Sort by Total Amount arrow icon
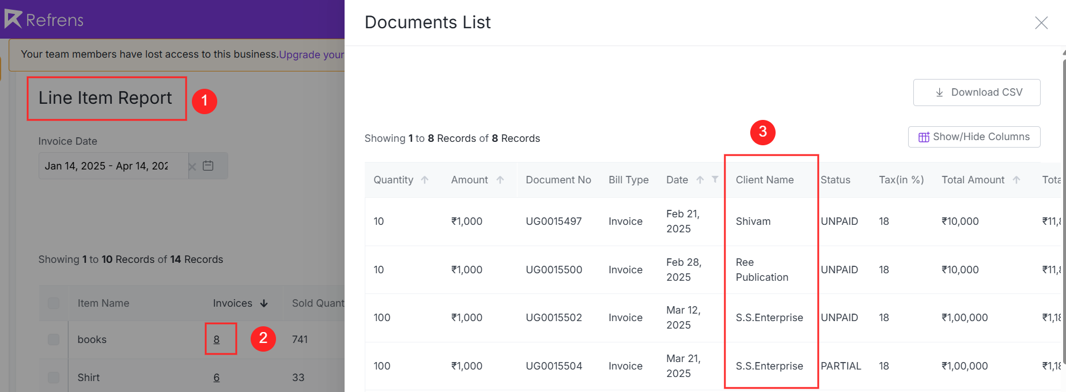The width and height of the screenshot is (1066, 392). [x=1016, y=180]
